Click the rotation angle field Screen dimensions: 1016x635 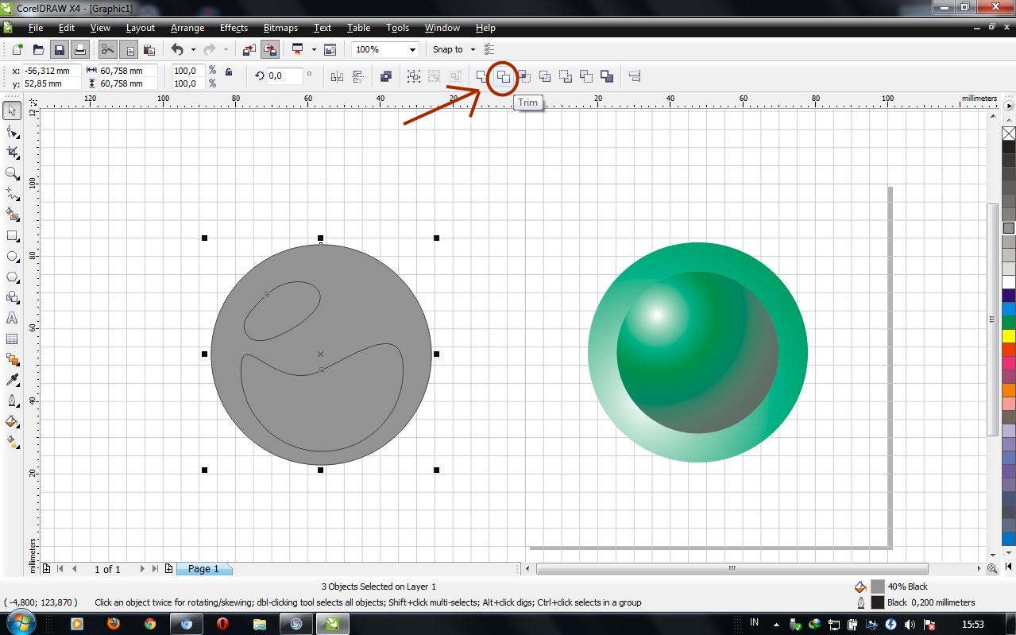(285, 76)
